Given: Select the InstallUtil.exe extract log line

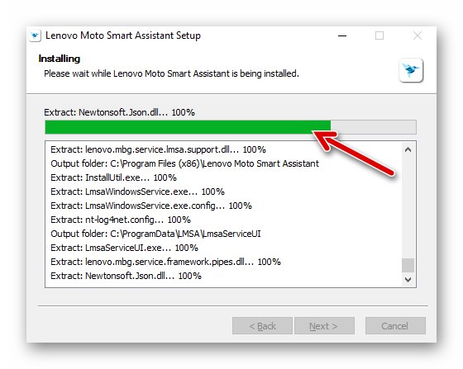Looking at the screenshot, I should pos(113,177).
